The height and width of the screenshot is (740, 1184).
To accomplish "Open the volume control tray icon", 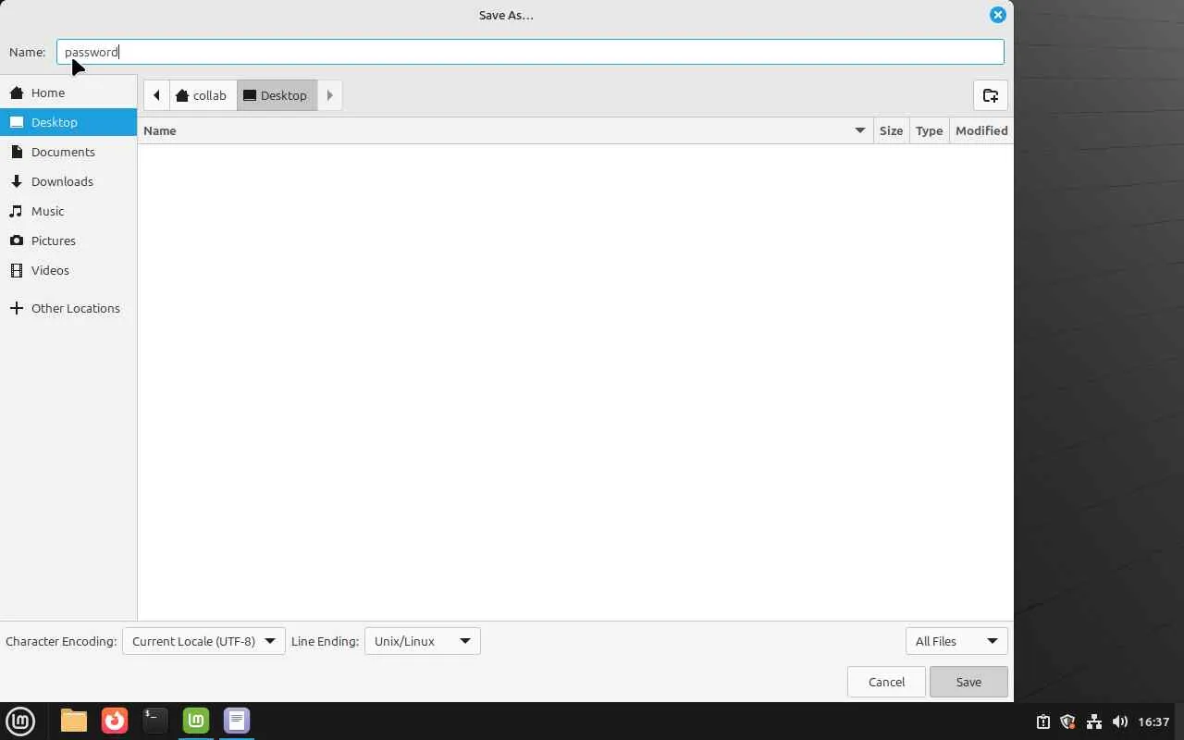I will point(1119,721).
